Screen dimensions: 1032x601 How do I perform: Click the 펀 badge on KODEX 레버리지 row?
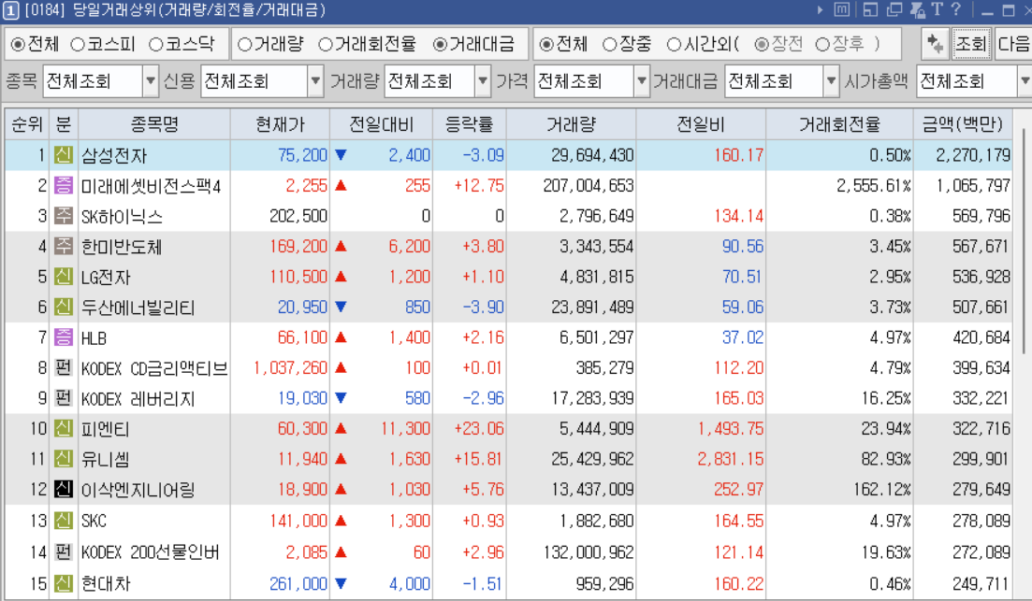click(x=64, y=398)
